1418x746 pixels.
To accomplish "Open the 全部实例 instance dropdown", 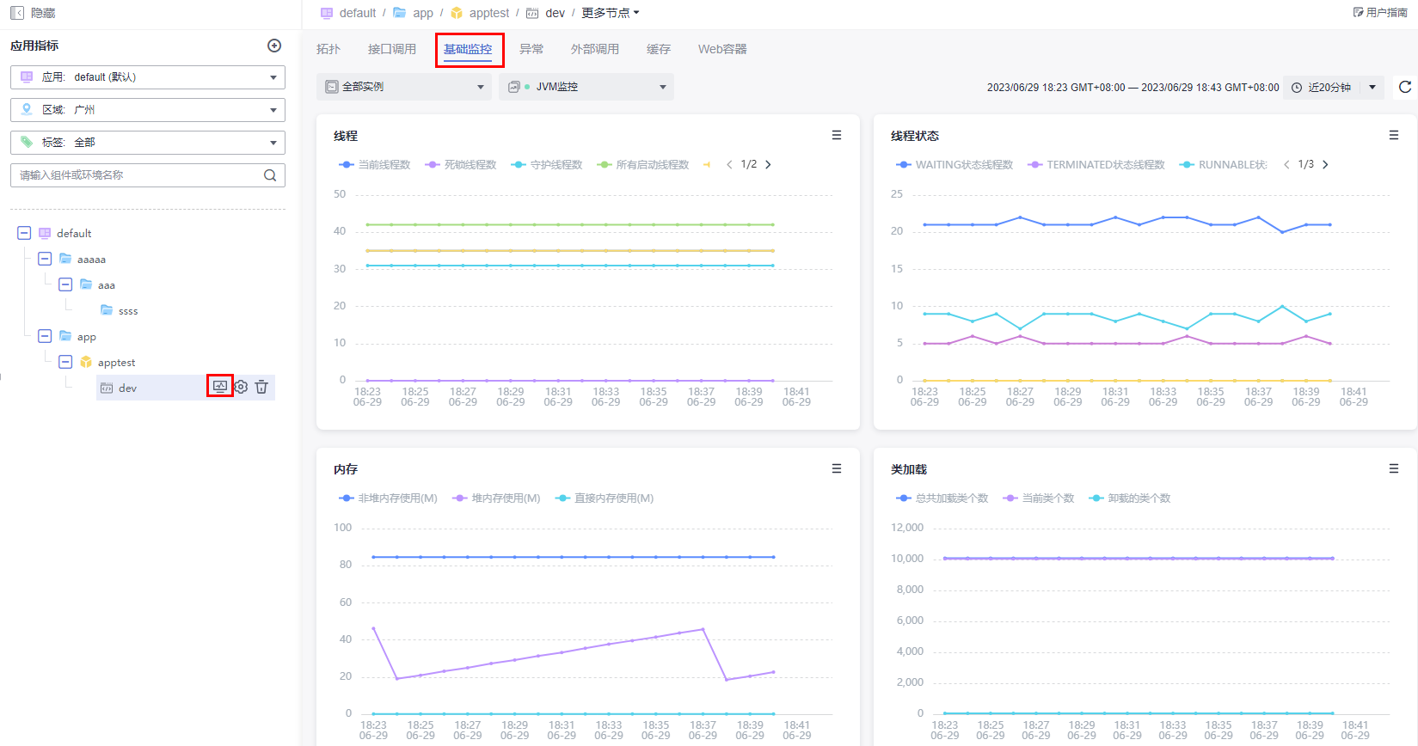I will click(404, 87).
